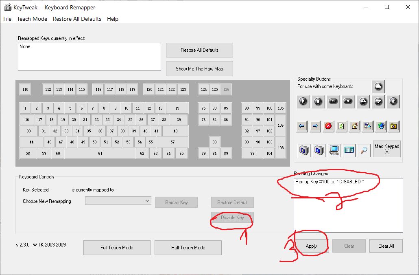Choose the Next Track fast-forward button
The height and width of the screenshot is (275, 419).
tap(348, 101)
